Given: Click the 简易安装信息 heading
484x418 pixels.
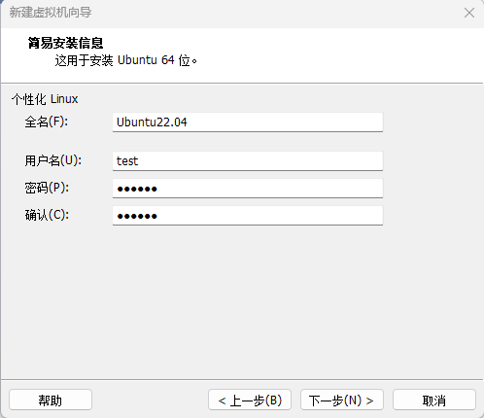Looking at the screenshot, I should (x=65, y=43).
